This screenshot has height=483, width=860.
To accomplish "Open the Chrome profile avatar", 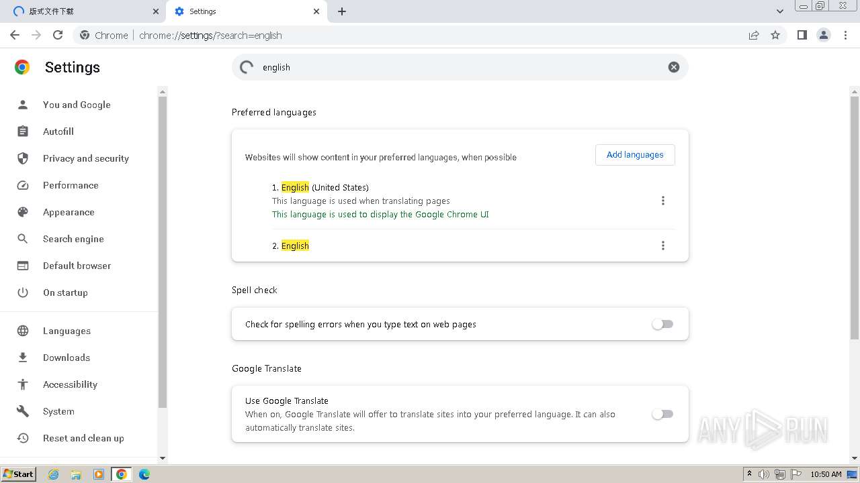I will coord(823,35).
